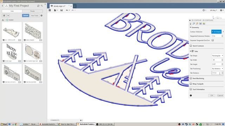
Task: Enable Separate Tangential End Extension checkbox
Action: click(213, 40)
